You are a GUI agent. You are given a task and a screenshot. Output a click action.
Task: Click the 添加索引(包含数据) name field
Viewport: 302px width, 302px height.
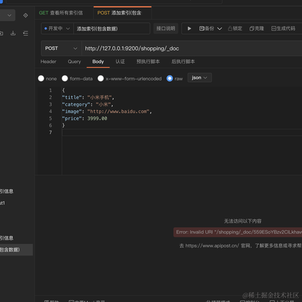tap(112, 28)
